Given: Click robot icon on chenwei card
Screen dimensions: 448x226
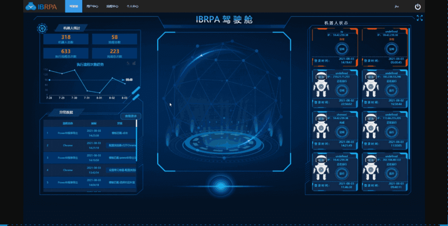Looking at the screenshot, I should click(321, 126).
